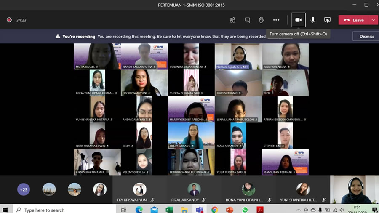The width and height of the screenshot is (379, 213).
Task: Open Microsoft Teams from the taskbar
Action: click(199, 209)
